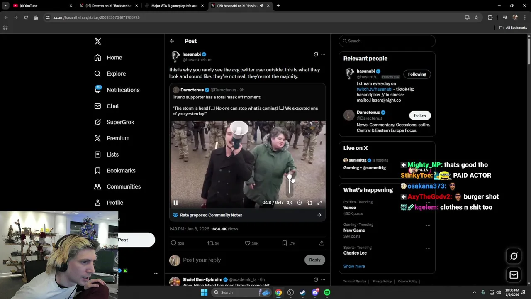Open the floating messages button
The width and height of the screenshot is (531, 299).
pyautogui.click(x=514, y=275)
